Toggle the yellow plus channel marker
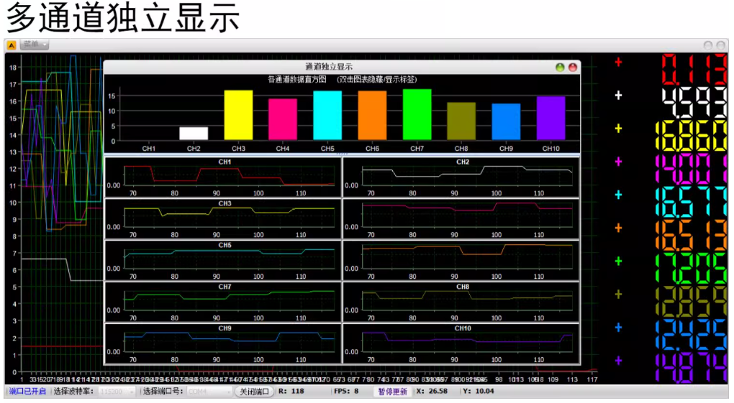 tap(618, 129)
